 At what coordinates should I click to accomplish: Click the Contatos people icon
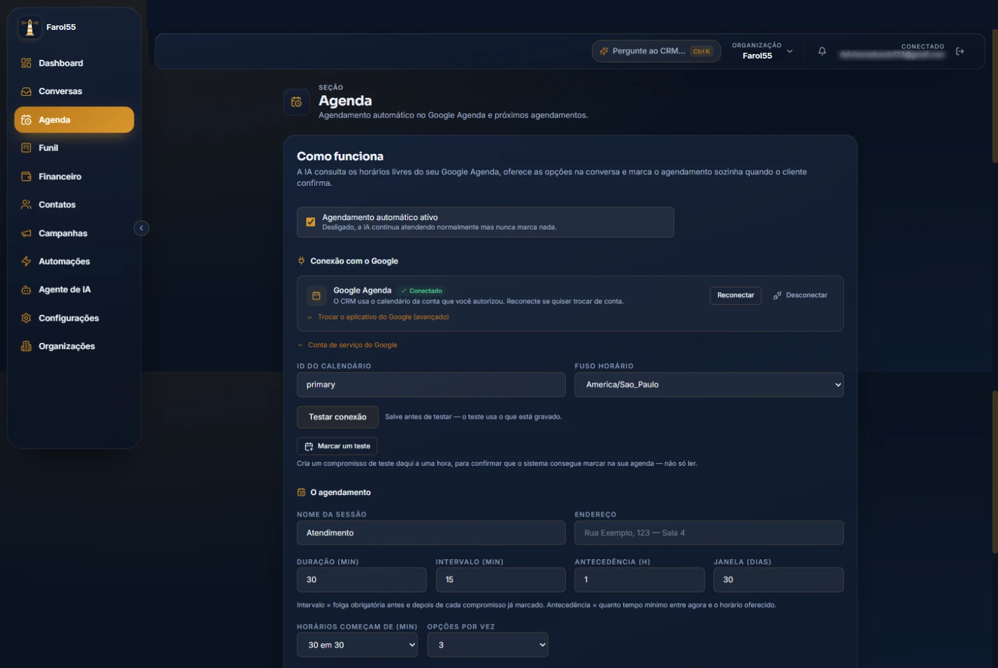(x=26, y=205)
